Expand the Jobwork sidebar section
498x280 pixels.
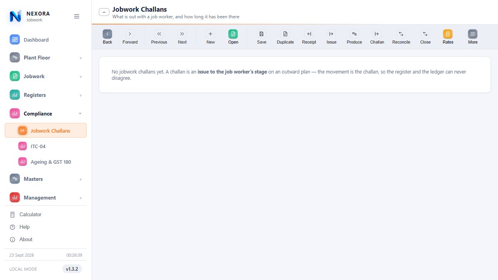coord(46,76)
